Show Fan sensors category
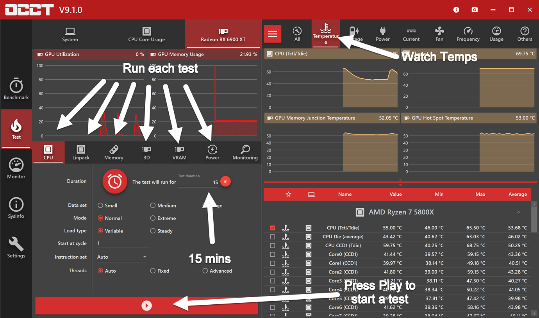 coord(439,34)
